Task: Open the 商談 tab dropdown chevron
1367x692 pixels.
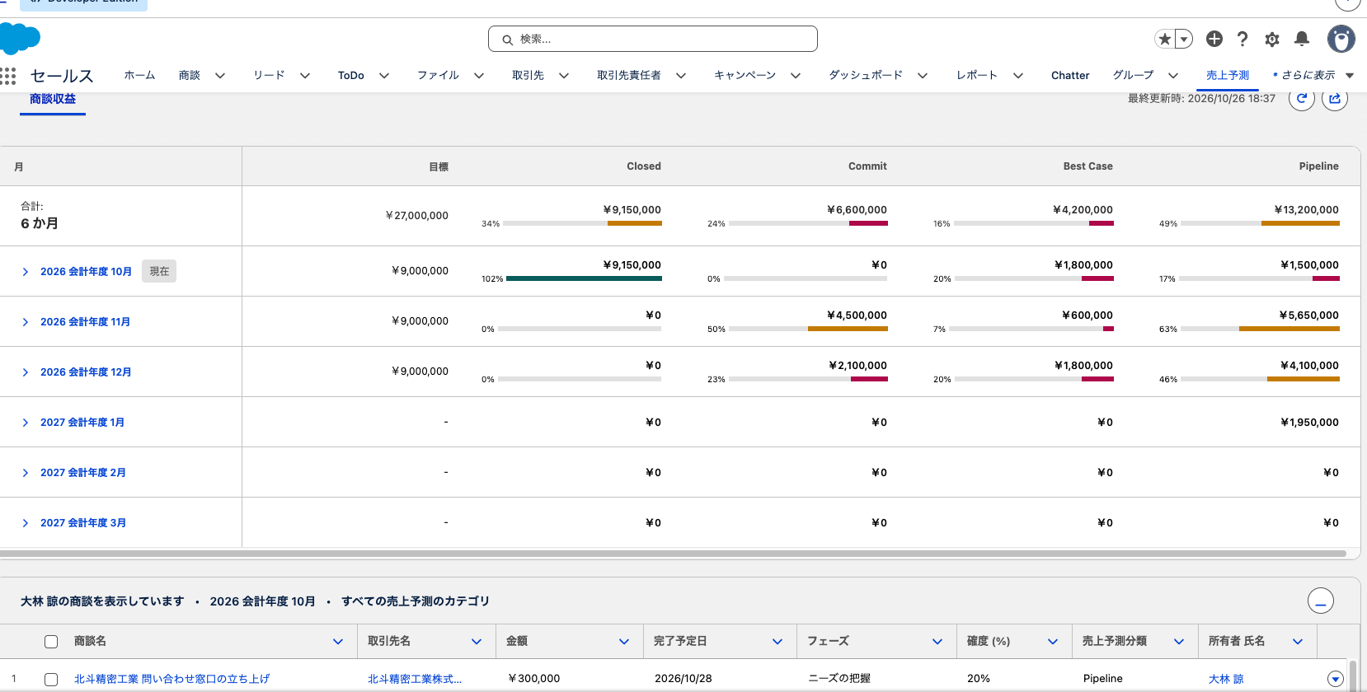Action: (x=220, y=76)
